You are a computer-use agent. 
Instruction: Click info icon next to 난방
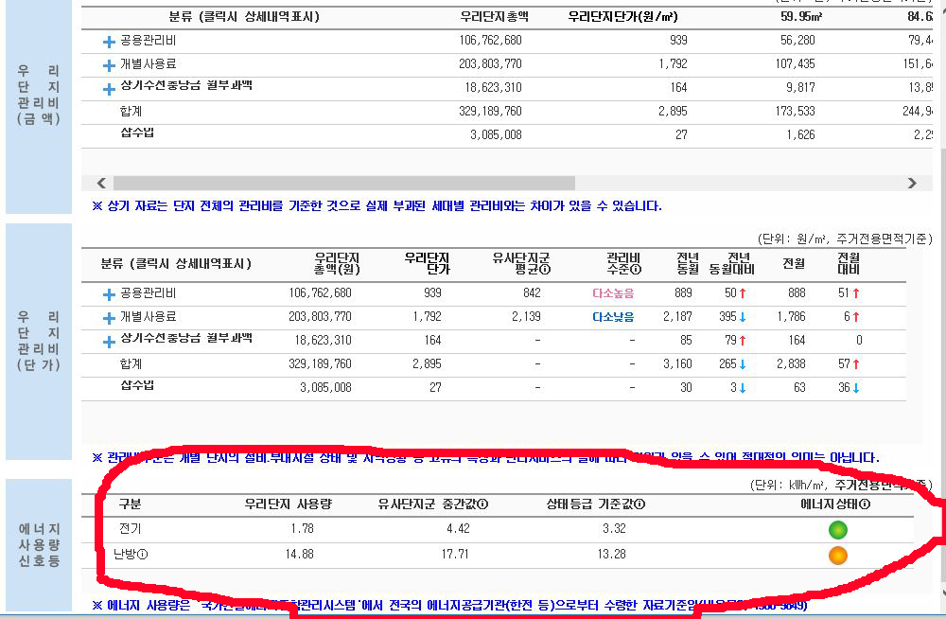[x=143, y=555]
